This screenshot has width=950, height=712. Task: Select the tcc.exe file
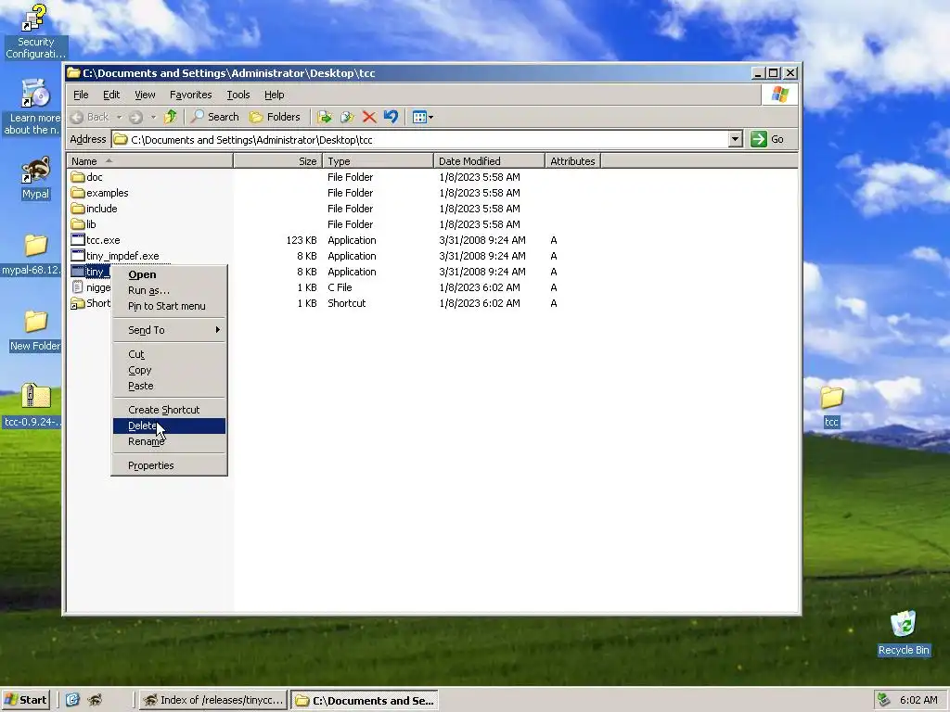(96, 240)
